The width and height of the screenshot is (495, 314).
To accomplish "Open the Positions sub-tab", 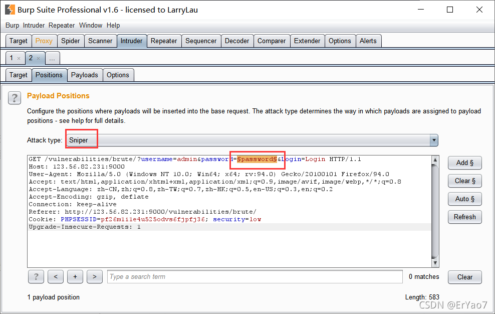I will tap(49, 75).
